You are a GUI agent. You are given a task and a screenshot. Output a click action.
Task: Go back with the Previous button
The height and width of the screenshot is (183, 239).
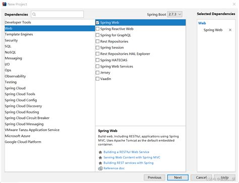pyautogui.click(x=154, y=177)
